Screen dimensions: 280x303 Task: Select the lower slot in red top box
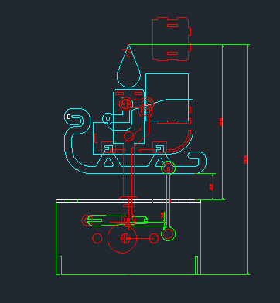click(x=172, y=53)
